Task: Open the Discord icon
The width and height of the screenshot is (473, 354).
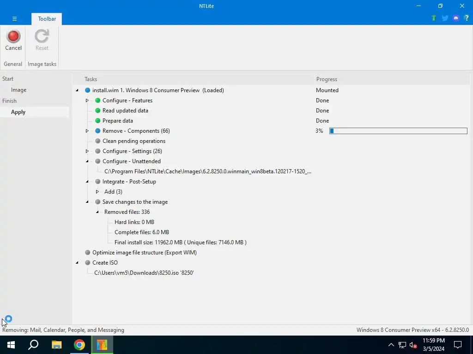Action: (456, 18)
